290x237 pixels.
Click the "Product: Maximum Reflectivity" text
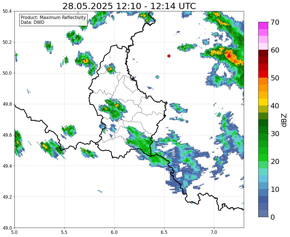53,17
